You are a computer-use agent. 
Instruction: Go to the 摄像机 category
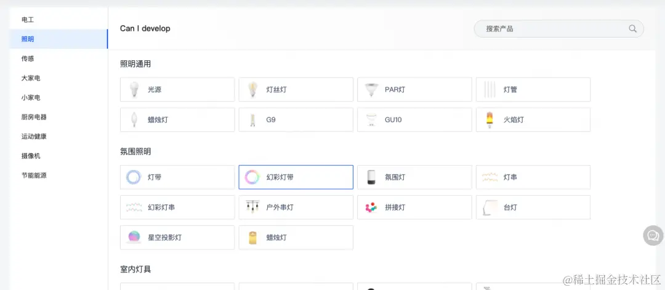pyautogui.click(x=31, y=156)
